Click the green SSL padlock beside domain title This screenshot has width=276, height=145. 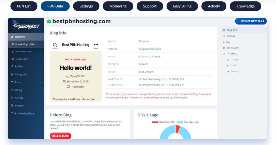coord(49,21)
